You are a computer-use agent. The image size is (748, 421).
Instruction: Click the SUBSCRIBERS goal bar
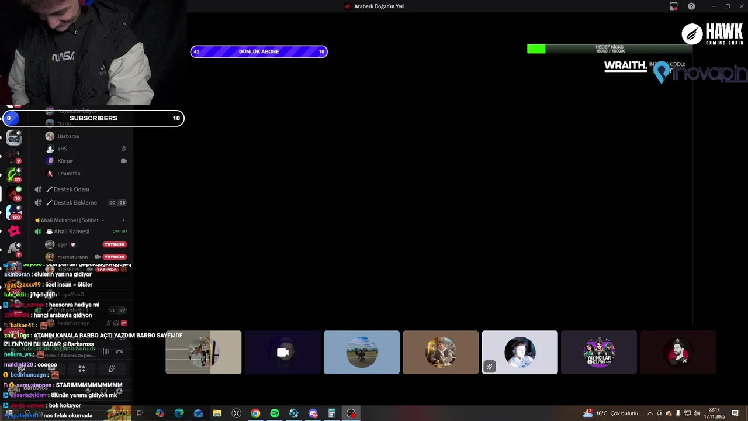click(x=93, y=118)
